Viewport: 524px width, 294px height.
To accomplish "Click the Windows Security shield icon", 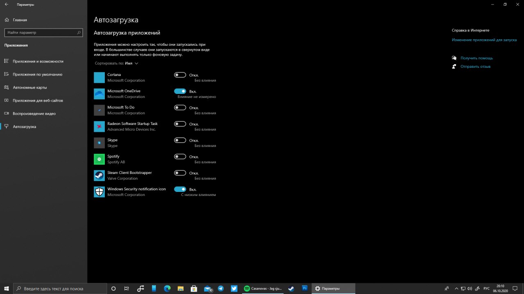I will (99, 192).
